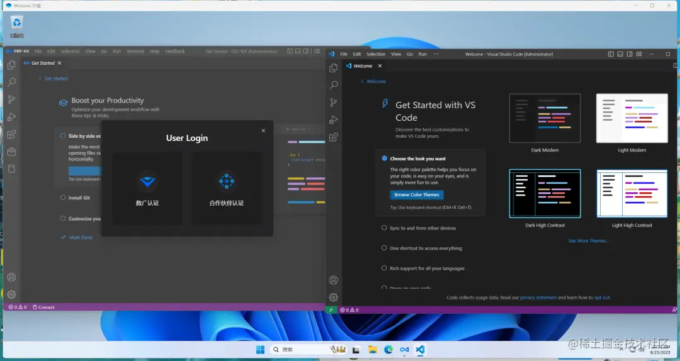Viewport: 680px width, 361px height.
Task: Open Microsoft Edge from taskbar
Action: [388, 350]
